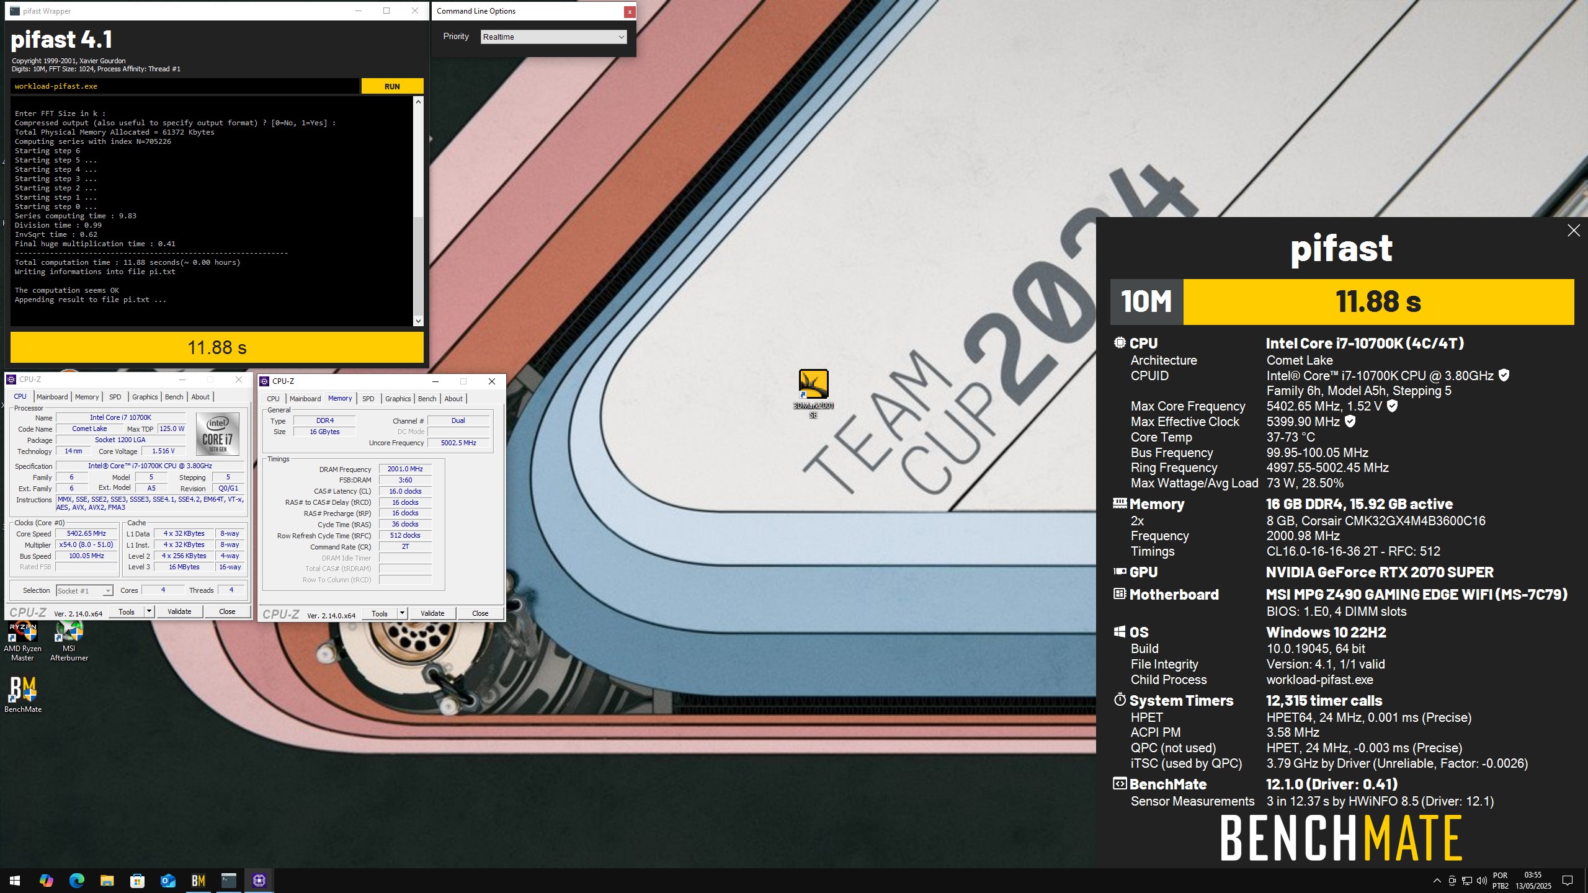The height and width of the screenshot is (893, 1588).
Task: Click the workload-pifast.exe input field
Action: click(x=185, y=86)
